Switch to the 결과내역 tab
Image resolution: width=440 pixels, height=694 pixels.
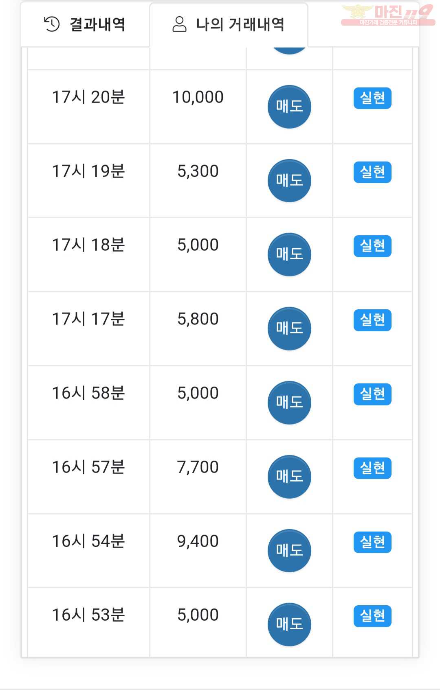pyautogui.click(x=85, y=24)
